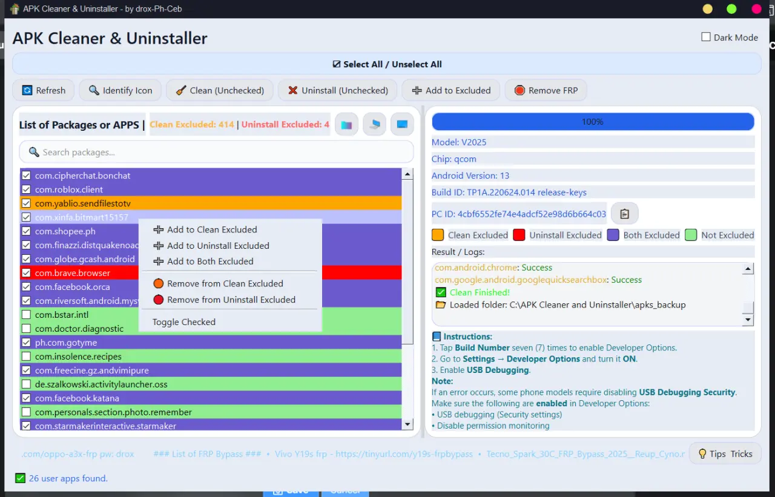
Task: Select com.globe.gcash.android package name
Action: pyautogui.click(x=85, y=259)
